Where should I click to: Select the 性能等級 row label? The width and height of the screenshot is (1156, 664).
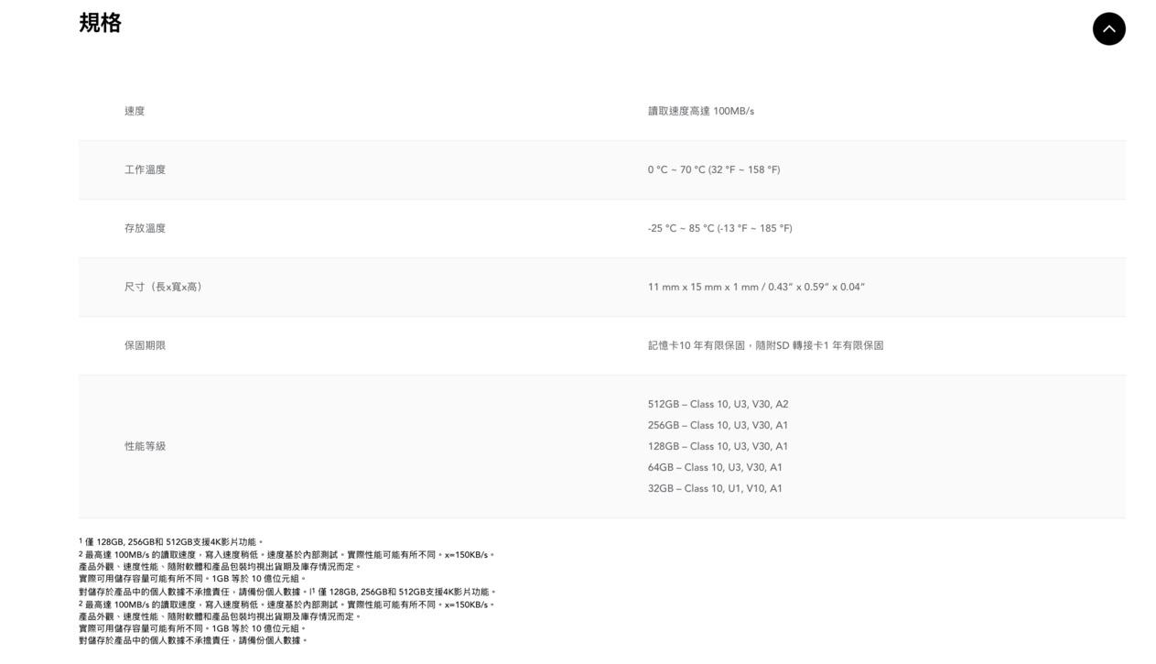tap(145, 446)
